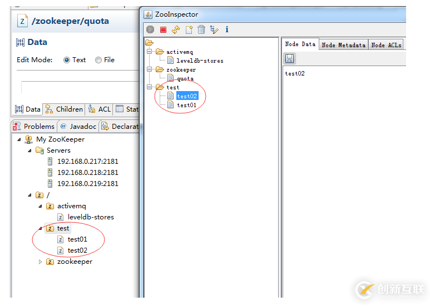The width and height of the screenshot is (430, 306).
Task: Click the add node icon in ZooInspector
Action: point(189,29)
